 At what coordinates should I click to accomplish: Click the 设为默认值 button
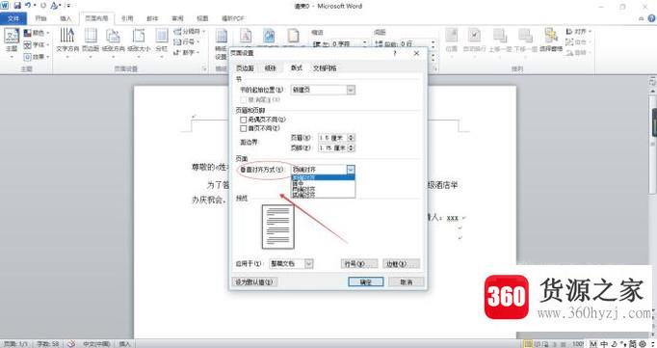click(254, 282)
